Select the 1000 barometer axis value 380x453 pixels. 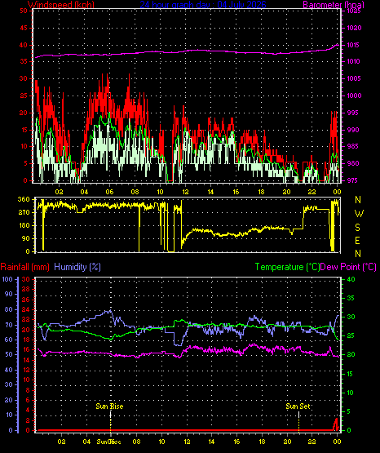354,95
